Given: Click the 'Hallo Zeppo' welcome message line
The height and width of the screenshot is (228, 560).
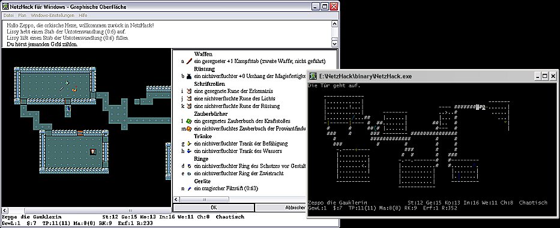Looking at the screenshot, I should [x=80, y=26].
